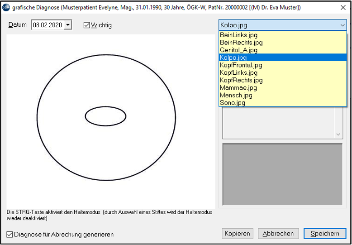Choose KopfFrontal.jpg template
Screen dimensions: 352x245
click(x=283, y=65)
